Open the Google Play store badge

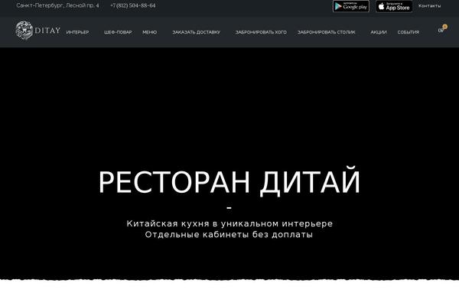[x=350, y=6]
